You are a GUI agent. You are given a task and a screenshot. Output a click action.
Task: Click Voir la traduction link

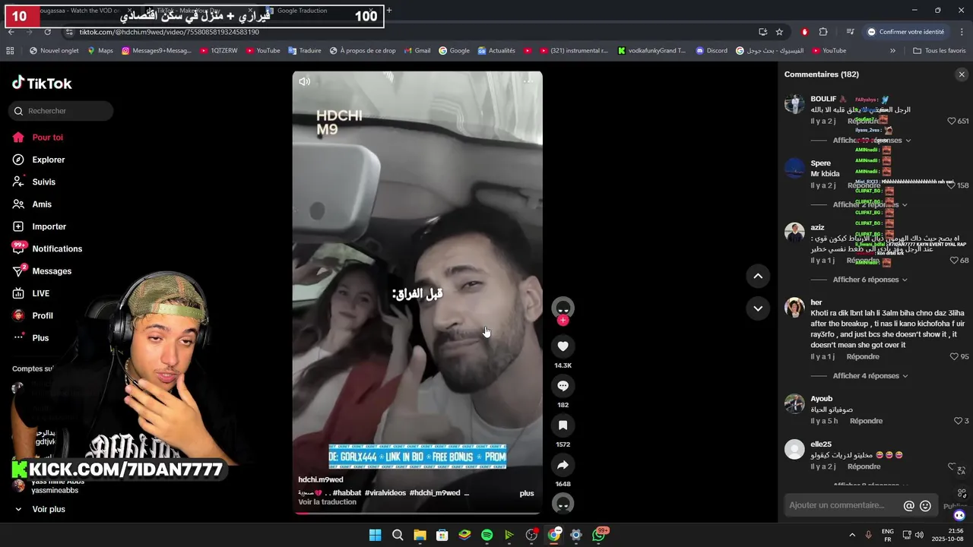(x=327, y=502)
